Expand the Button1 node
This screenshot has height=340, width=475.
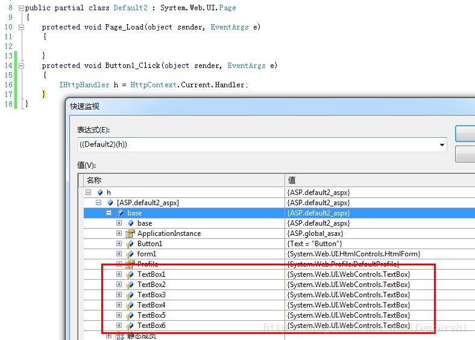[119, 244]
